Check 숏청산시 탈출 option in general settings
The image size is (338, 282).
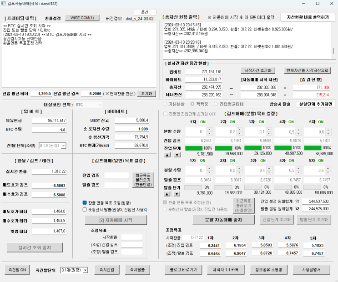click(85, 209)
